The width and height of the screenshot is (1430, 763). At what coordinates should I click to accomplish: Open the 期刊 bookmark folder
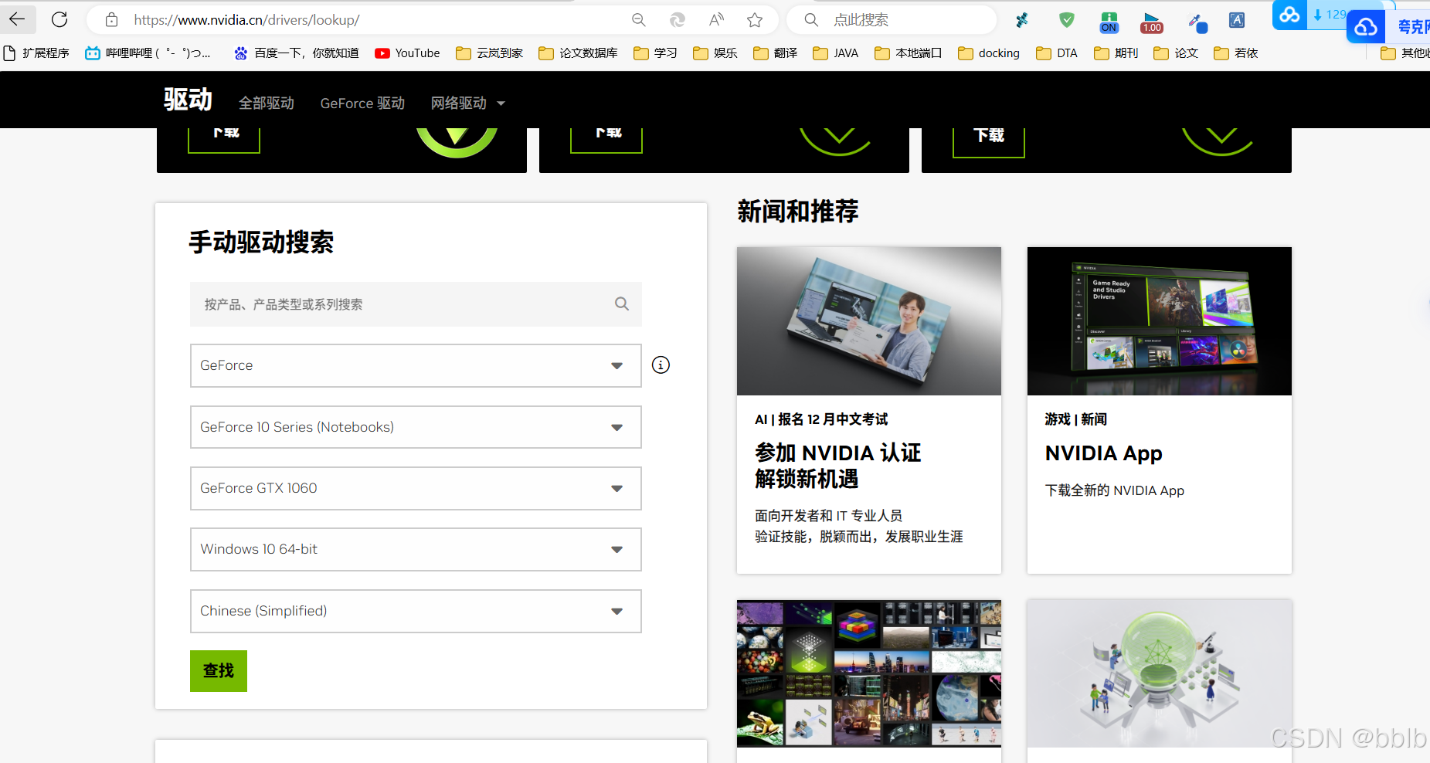1116,53
